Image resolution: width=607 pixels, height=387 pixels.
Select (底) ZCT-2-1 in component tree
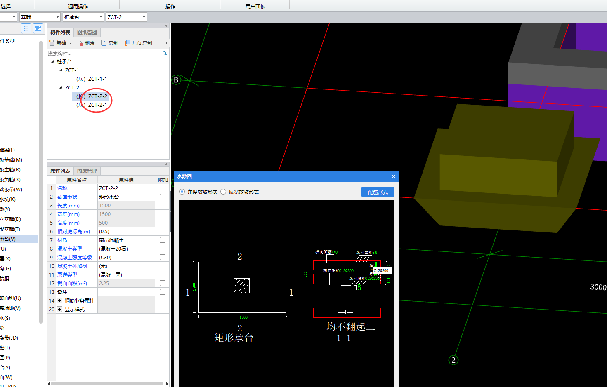click(x=92, y=105)
